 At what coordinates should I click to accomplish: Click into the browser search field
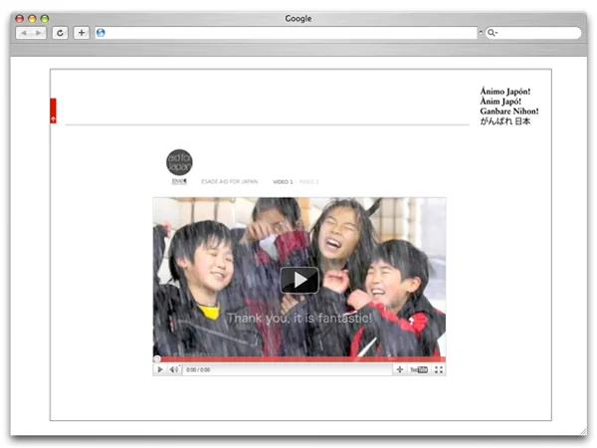(x=533, y=33)
